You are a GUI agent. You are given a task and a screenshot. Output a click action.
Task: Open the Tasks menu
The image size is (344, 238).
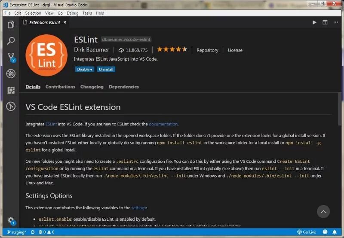87,13
